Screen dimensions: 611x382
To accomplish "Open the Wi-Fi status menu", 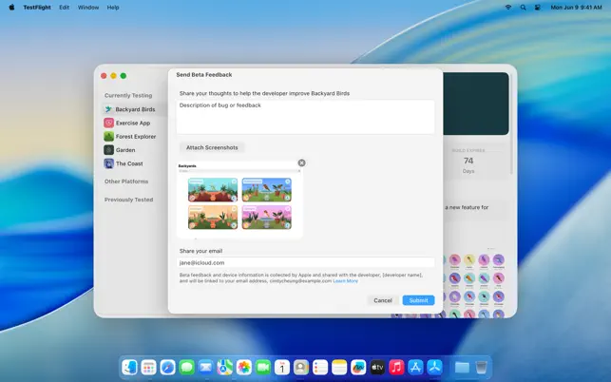I will [508, 7].
